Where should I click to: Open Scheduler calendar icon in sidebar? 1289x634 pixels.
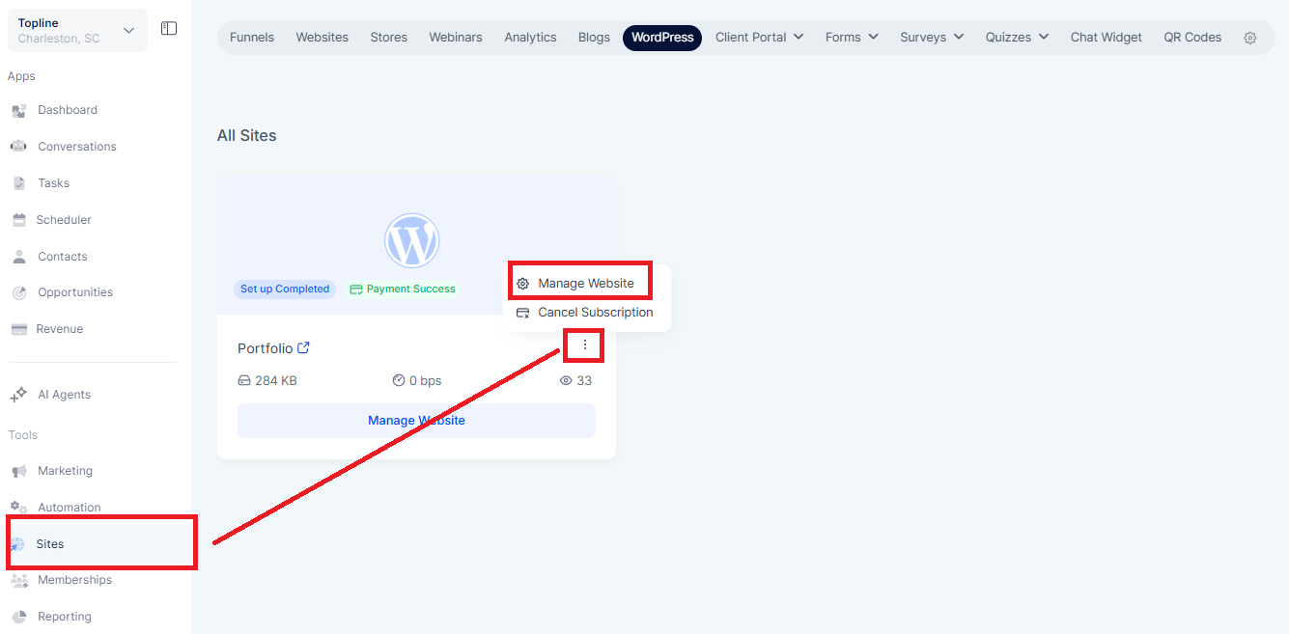(x=19, y=220)
